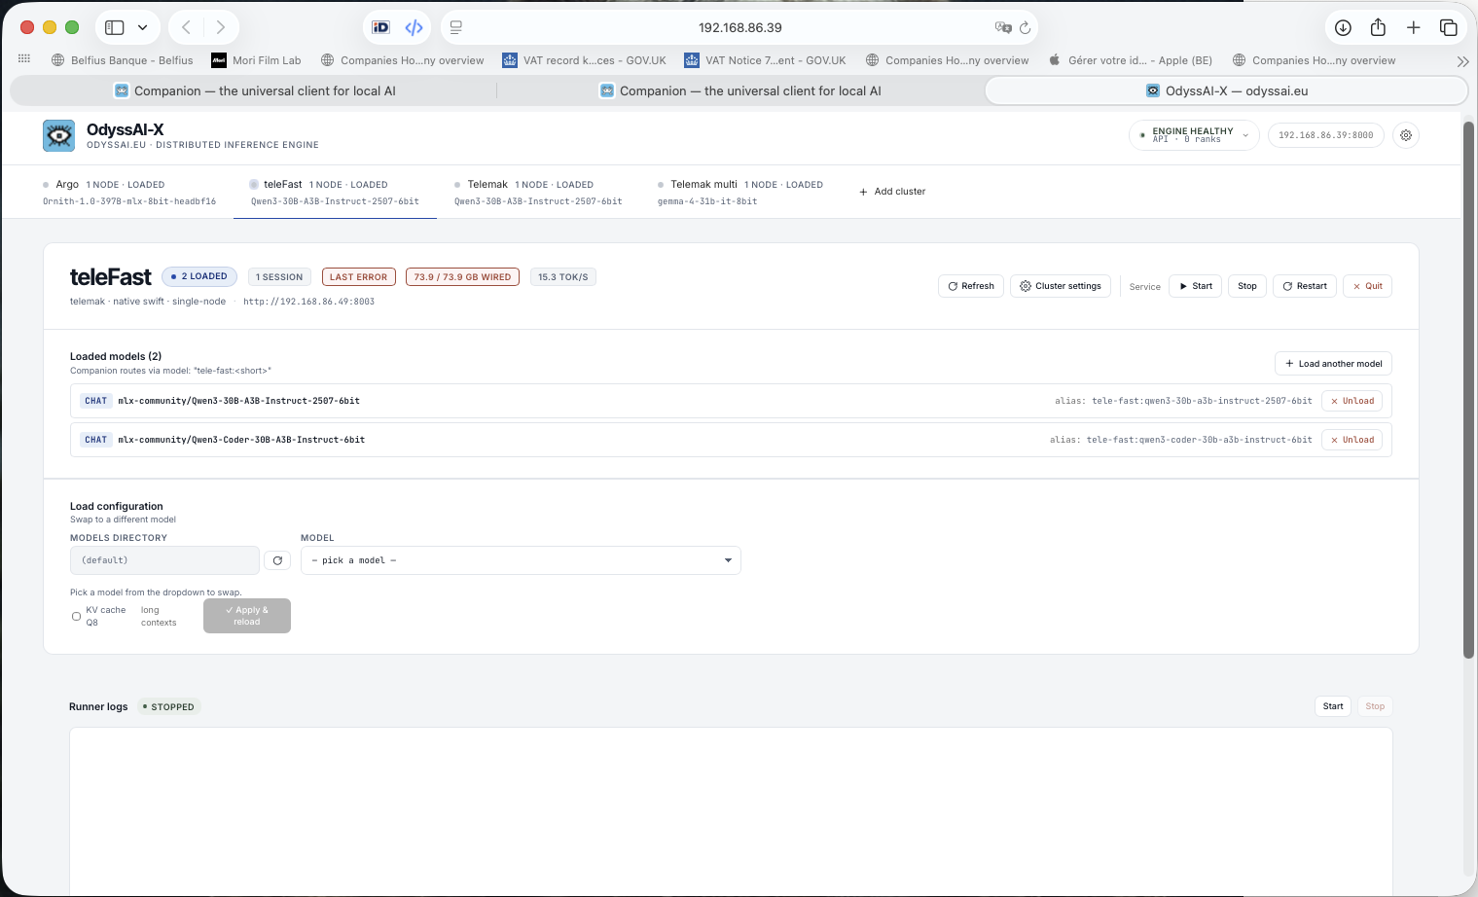The image size is (1478, 897).
Task: Expand the Engine Healthy status dropdown
Action: coord(1194,135)
